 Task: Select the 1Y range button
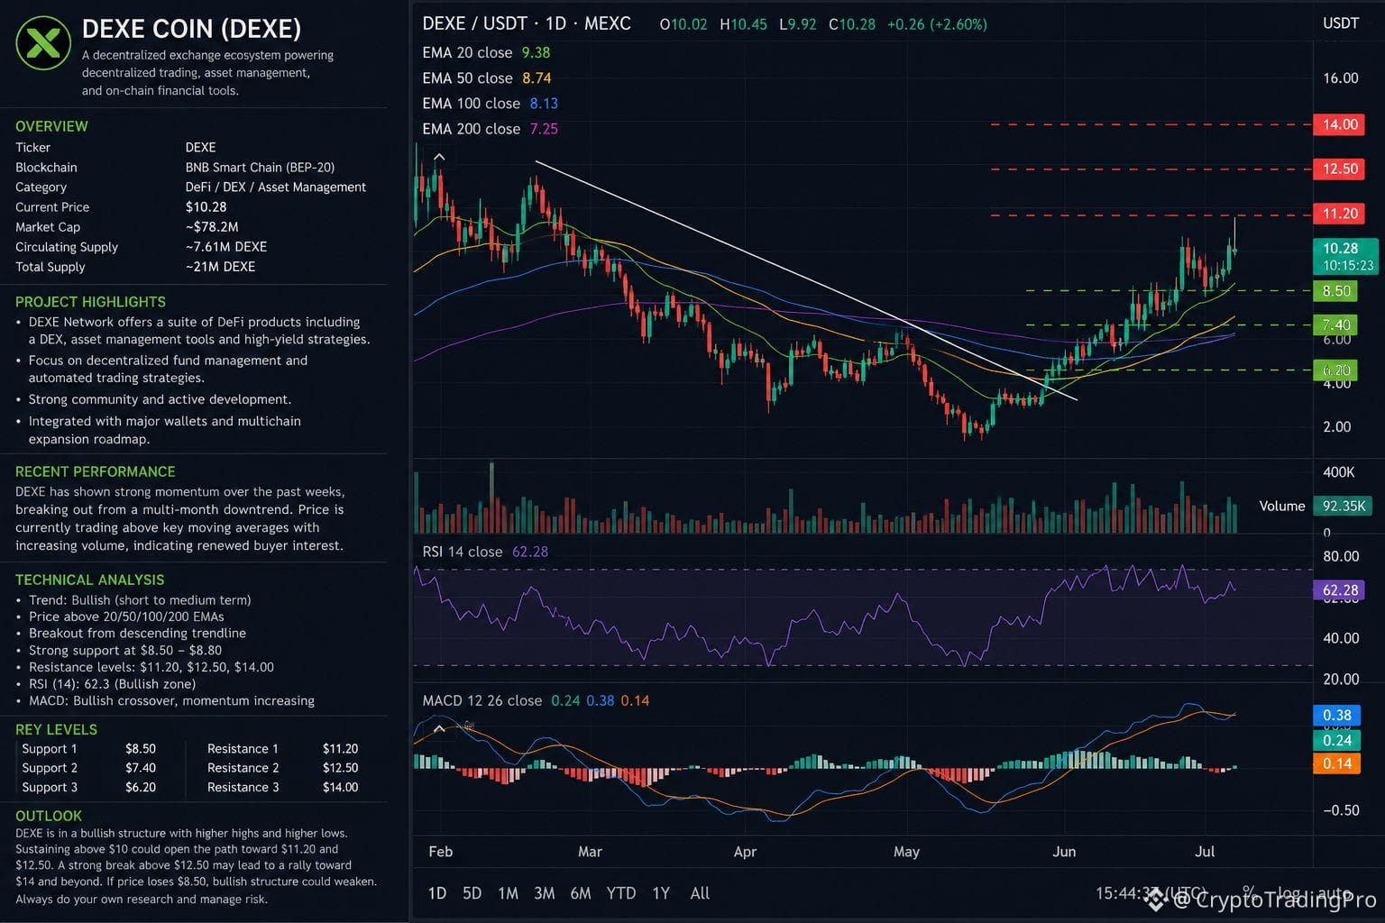tap(661, 893)
